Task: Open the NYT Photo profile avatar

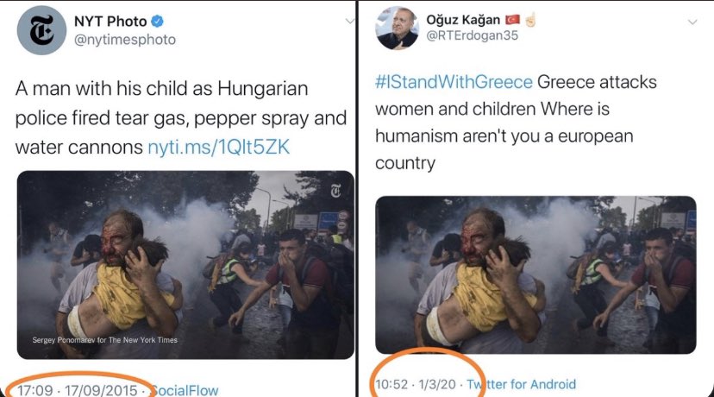Action: click(x=41, y=30)
